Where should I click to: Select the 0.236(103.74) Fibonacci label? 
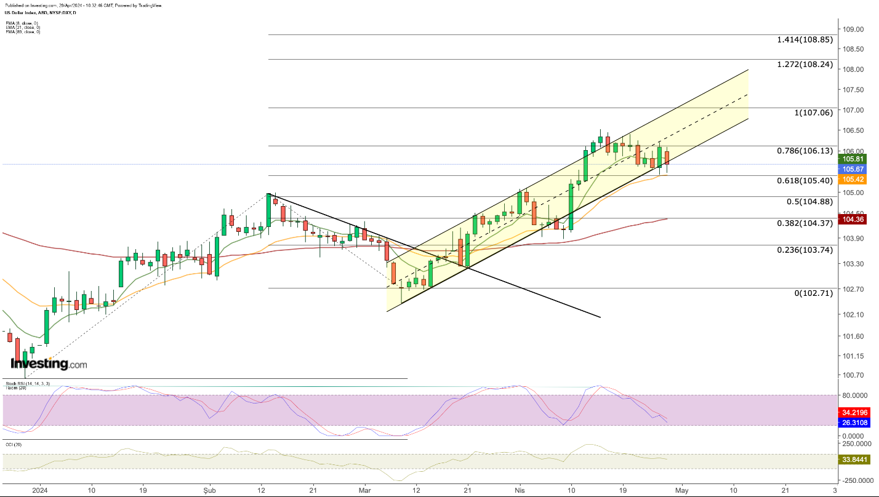(x=805, y=249)
